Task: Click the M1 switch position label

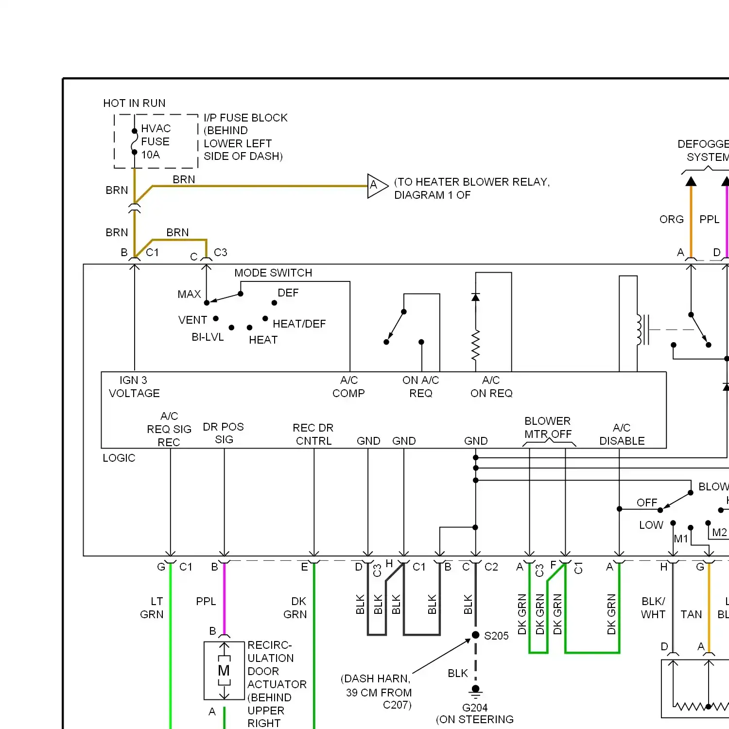Action: click(681, 539)
